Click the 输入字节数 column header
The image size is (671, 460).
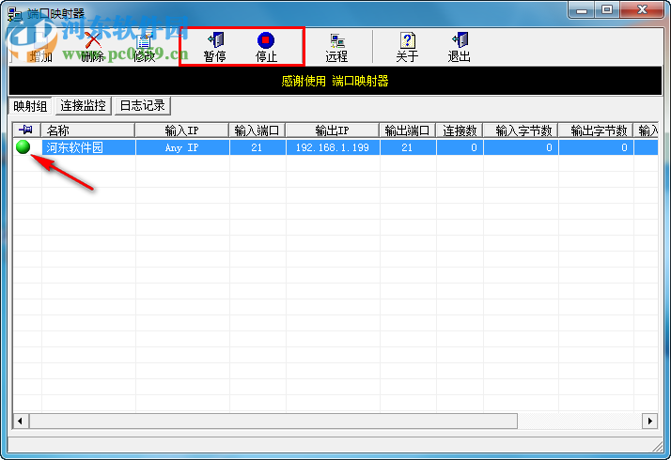[521, 130]
